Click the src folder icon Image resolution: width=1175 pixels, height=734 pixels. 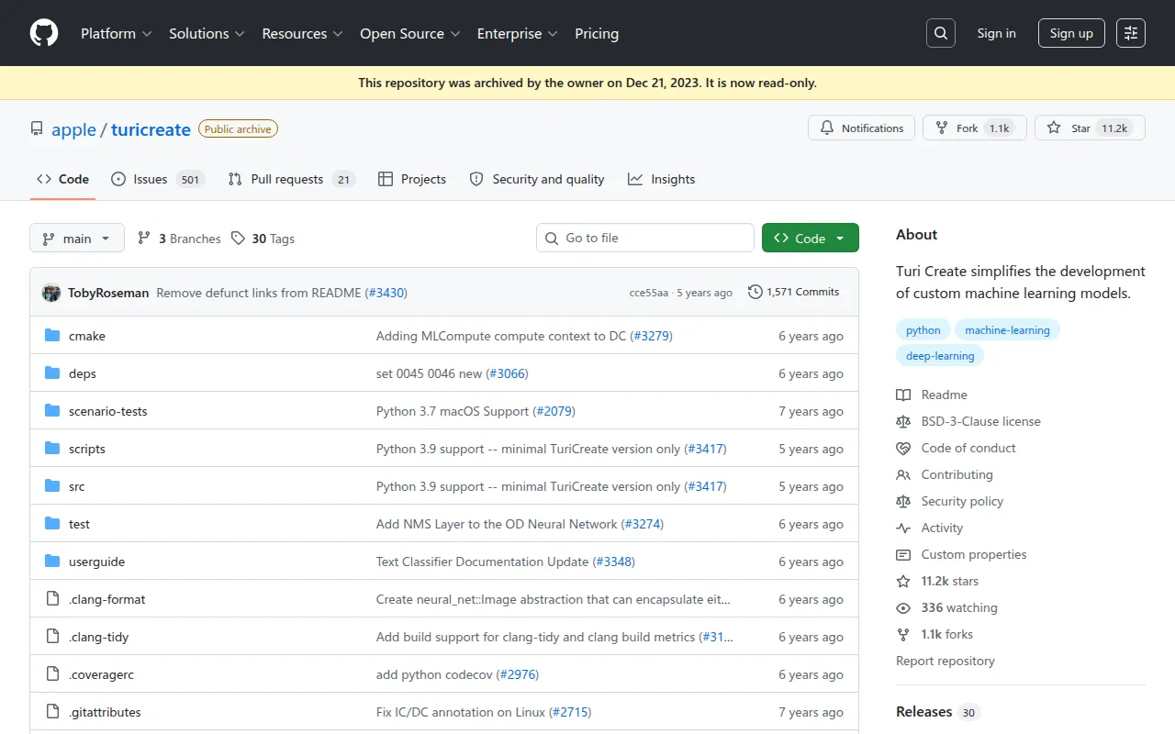tap(52, 486)
